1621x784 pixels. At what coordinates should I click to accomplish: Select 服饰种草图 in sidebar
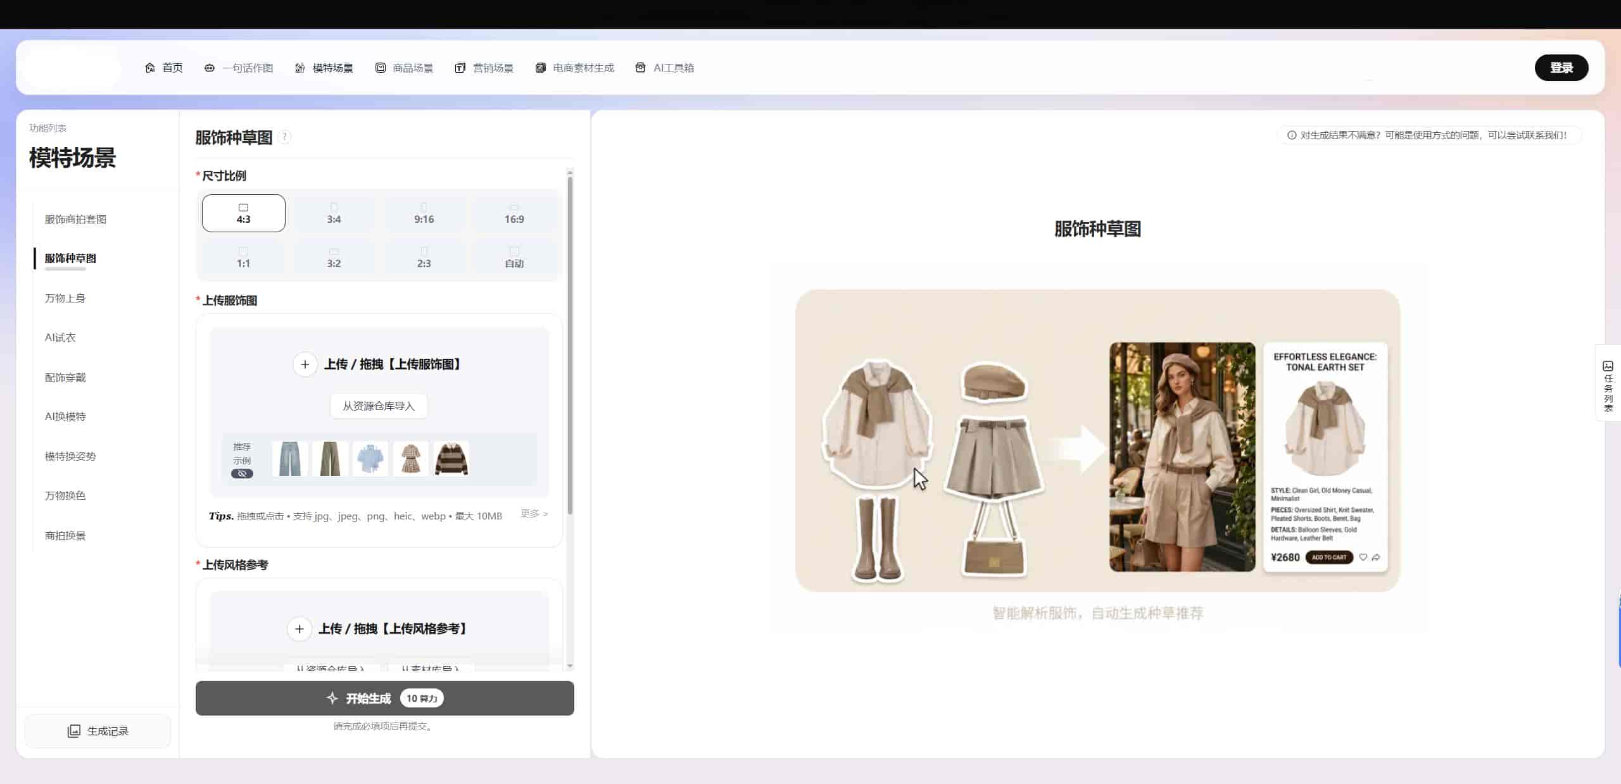point(70,258)
